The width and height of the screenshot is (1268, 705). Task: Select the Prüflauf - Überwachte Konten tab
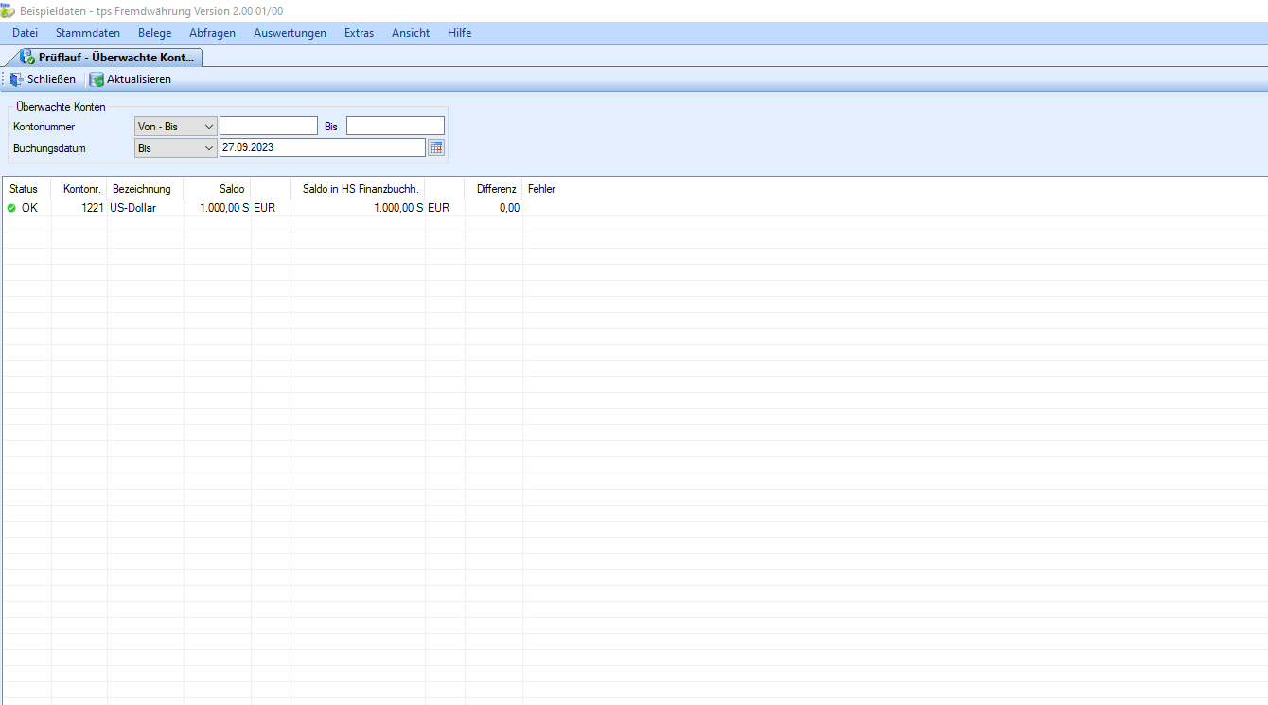[x=115, y=58]
